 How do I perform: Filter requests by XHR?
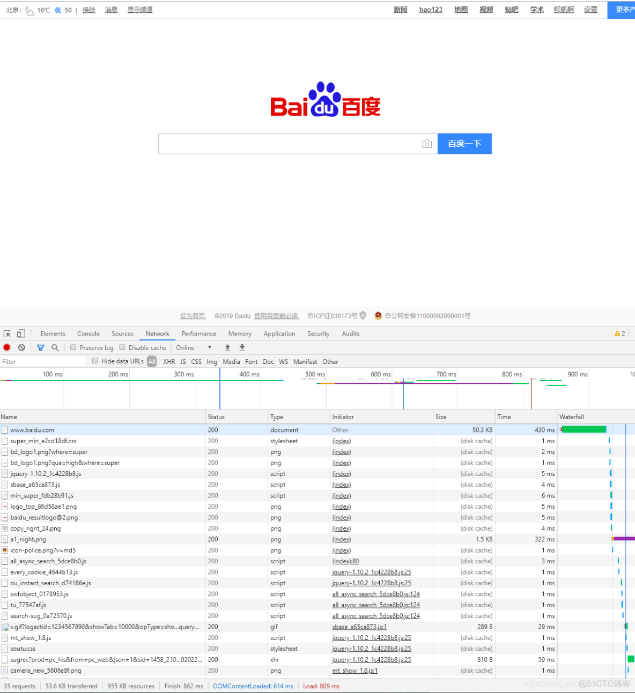tap(169, 362)
